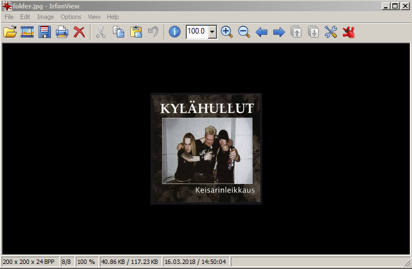Click the Cut scissors icon
Screen dimensions: 412x269
point(101,32)
